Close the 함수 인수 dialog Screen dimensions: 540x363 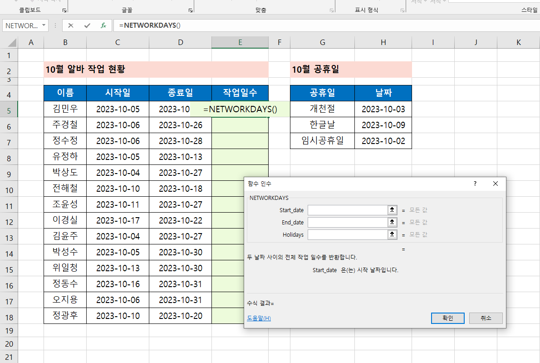pyautogui.click(x=495, y=184)
